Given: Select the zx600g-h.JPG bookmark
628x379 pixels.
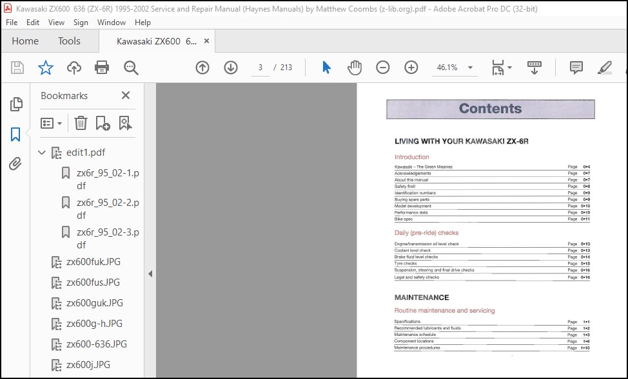Looking at the screenshot, I should (94, 324).
